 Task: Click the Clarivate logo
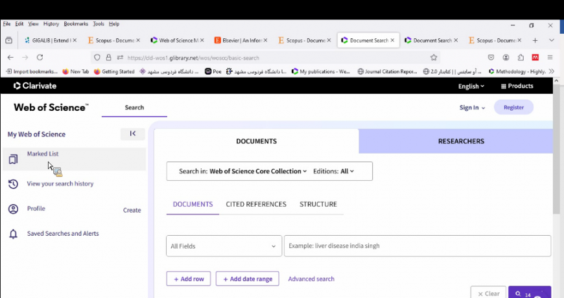pos(35,86)
